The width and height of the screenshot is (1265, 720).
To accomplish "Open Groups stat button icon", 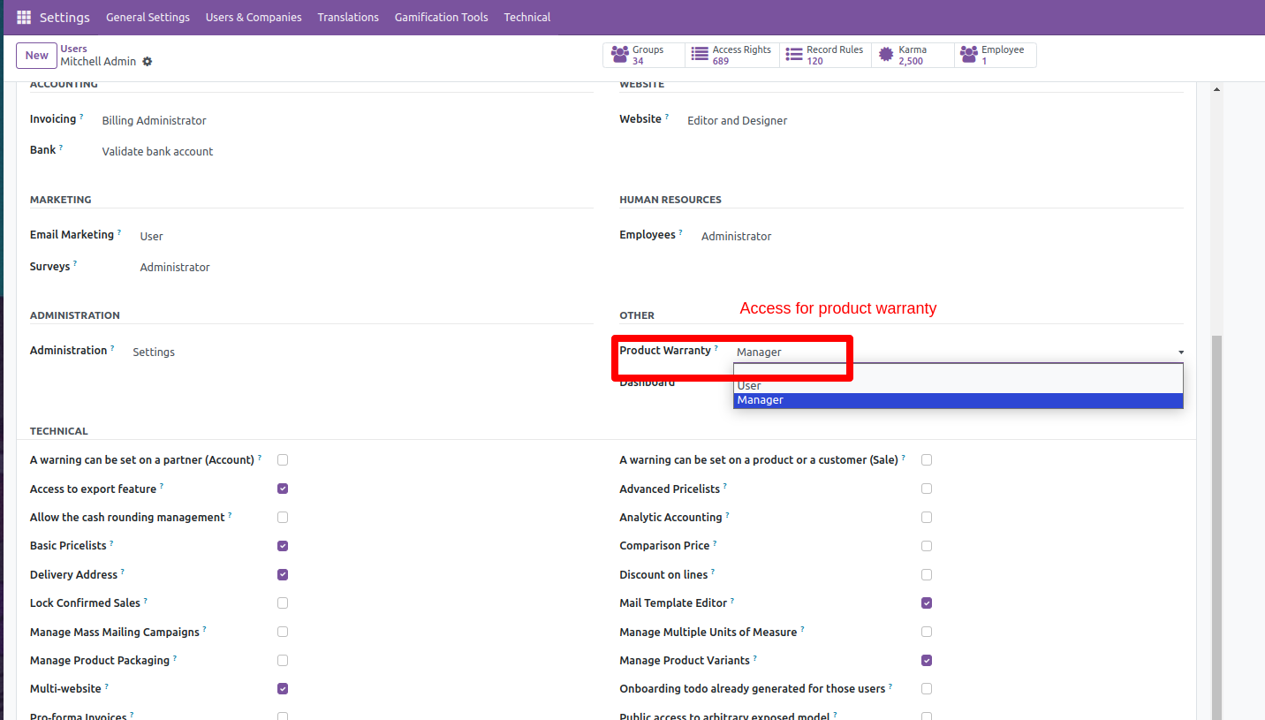I will (619, 55).
